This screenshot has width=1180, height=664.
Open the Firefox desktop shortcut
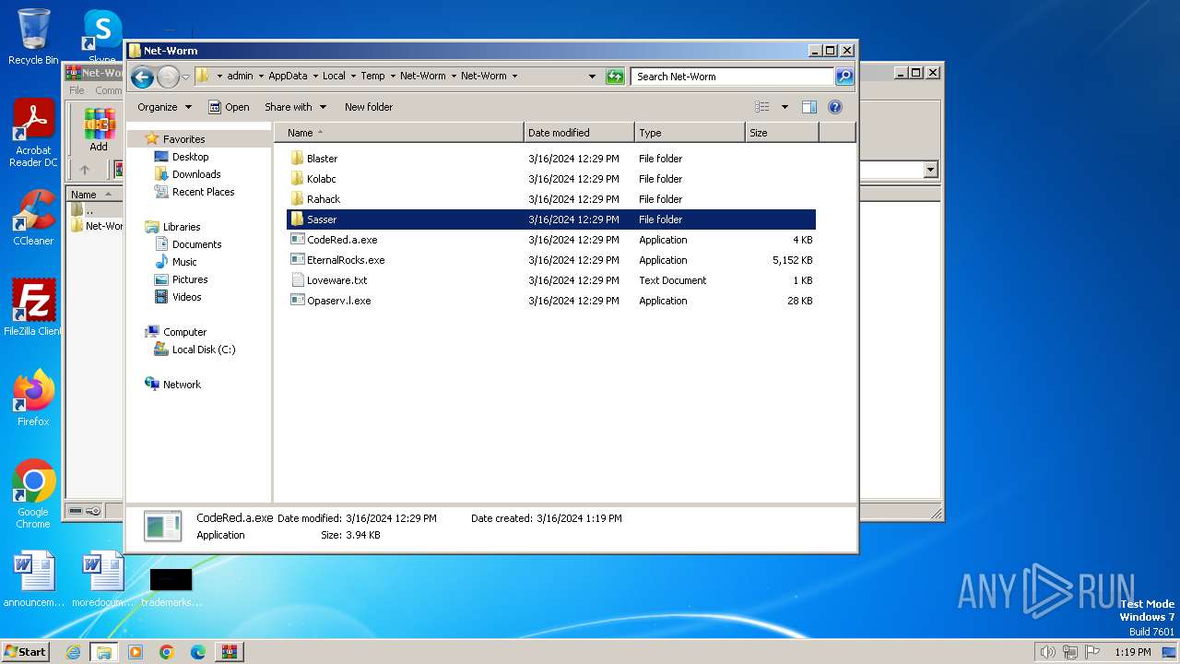[x=33, y=398]
